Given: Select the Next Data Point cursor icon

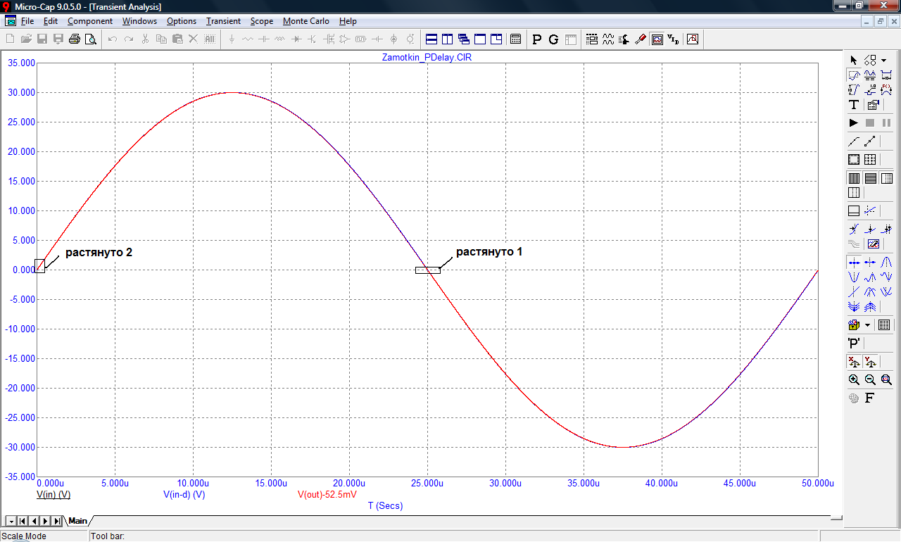Looking at the screenshot, I should click(854, 262).
